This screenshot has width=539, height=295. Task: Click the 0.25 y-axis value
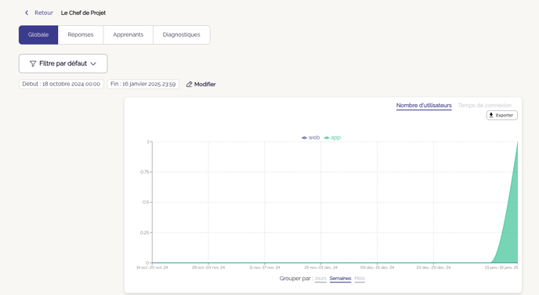coord(144,233)
